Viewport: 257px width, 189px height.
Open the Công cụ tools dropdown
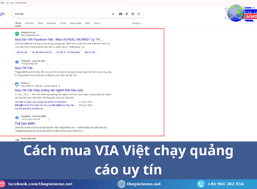pos(137,23)
